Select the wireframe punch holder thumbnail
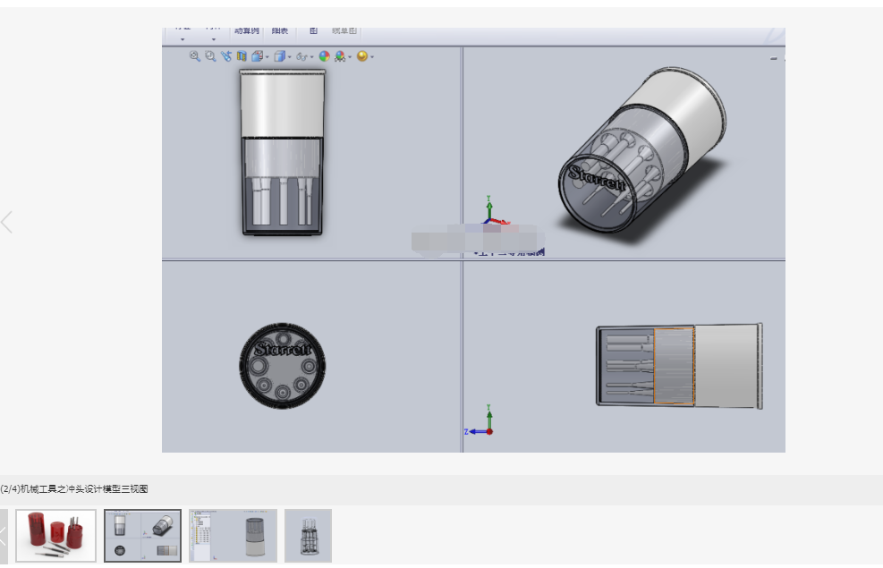Screen dimensions: 883x568 308,535
